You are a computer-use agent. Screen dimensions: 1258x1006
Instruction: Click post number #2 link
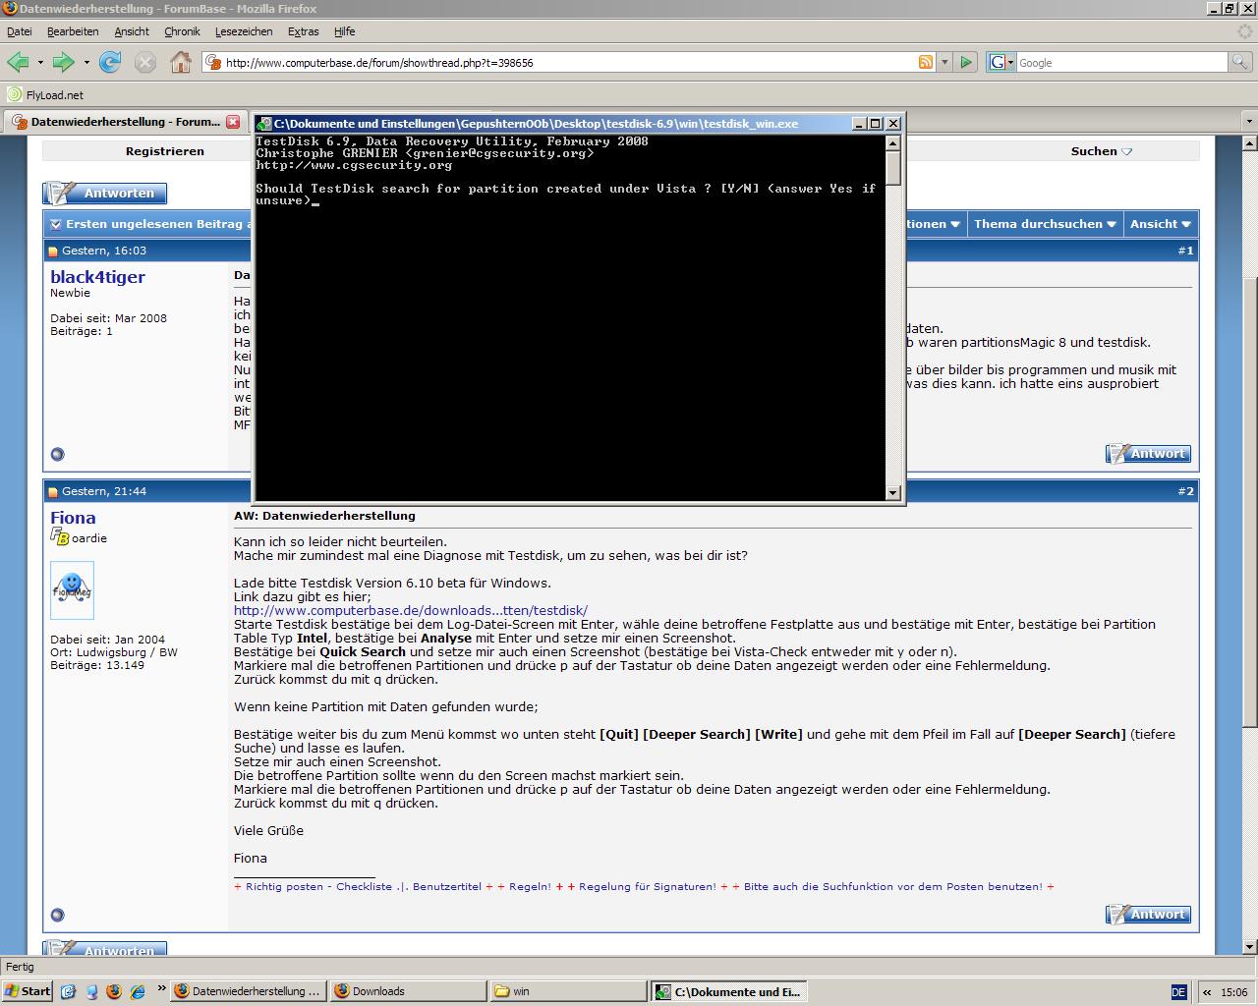[x=1185, y=491]
